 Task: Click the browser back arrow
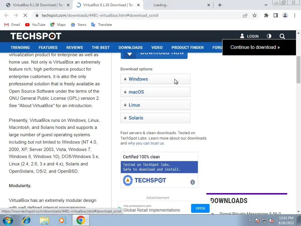(6, 15)
